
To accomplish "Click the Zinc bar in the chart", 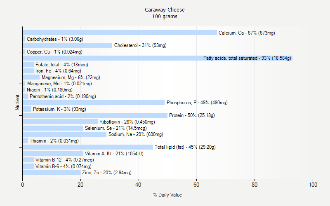I will coord(52,173).
